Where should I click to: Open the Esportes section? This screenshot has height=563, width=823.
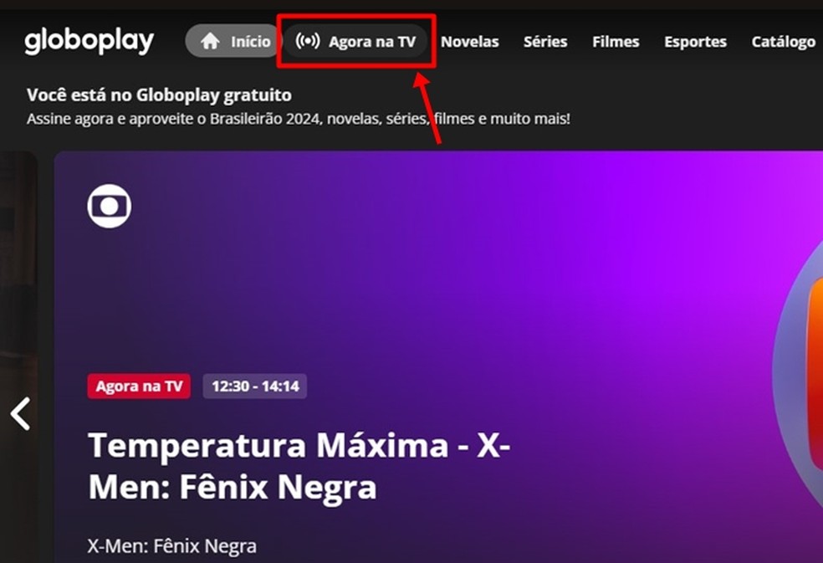click(696, 42)
